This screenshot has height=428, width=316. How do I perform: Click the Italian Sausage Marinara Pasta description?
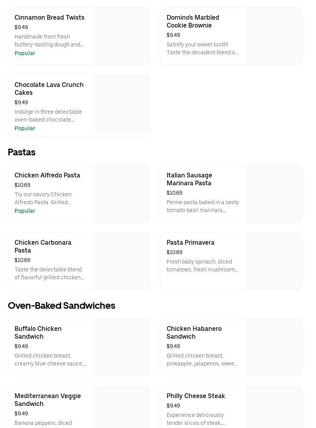click(203, 206)
